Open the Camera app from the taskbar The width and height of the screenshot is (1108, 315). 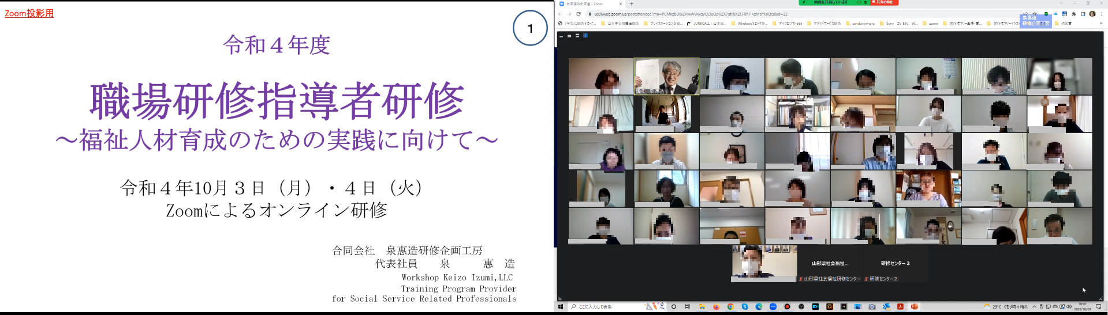(x=872, y=306)
